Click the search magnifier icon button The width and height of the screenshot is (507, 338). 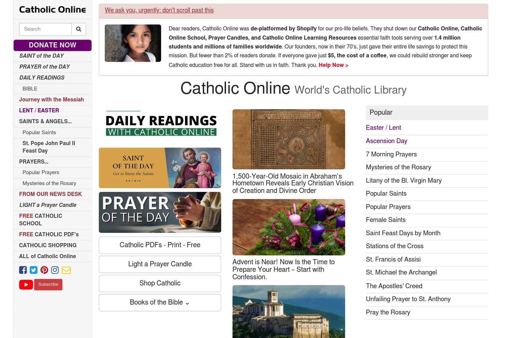pyautogui.click(x=79, y=29)
